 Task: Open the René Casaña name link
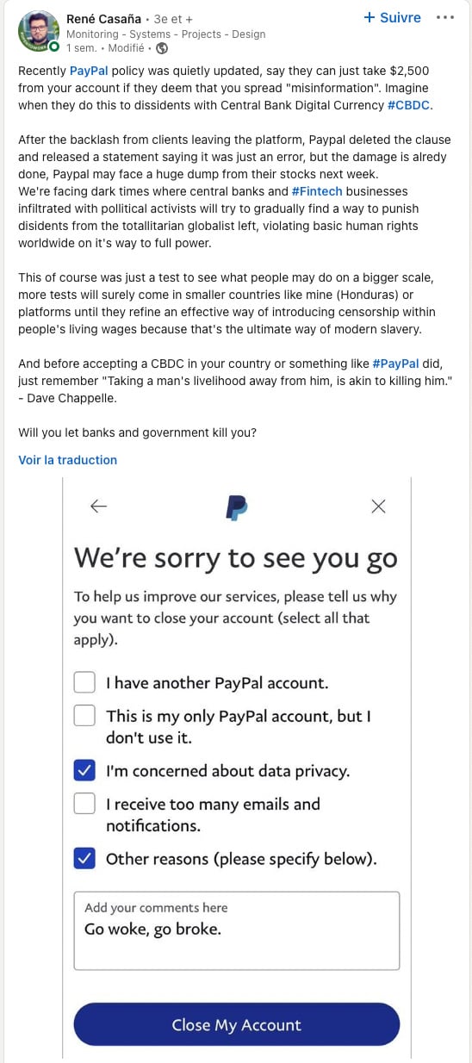103,19
